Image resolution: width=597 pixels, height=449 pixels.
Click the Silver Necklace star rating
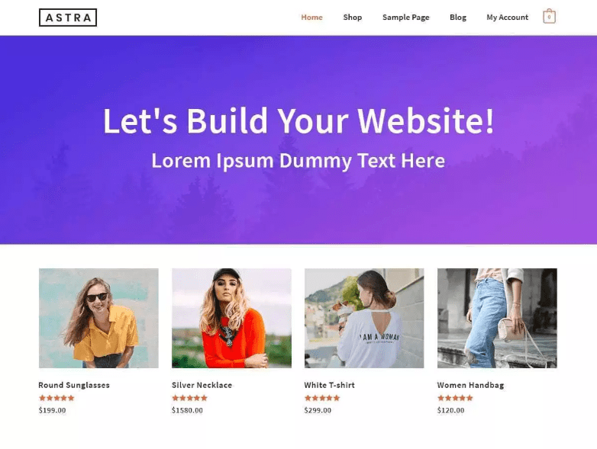(189, 398)
